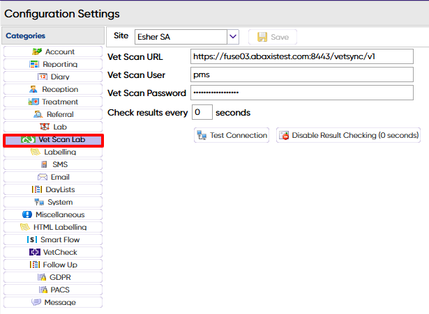Click the Vet Scan URL field
429x314 pixels.
point(302,56)
